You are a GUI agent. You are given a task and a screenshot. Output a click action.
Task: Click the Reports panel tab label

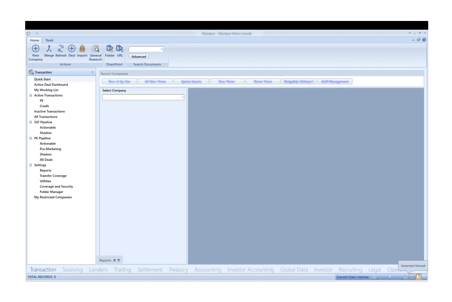point(105,260)
